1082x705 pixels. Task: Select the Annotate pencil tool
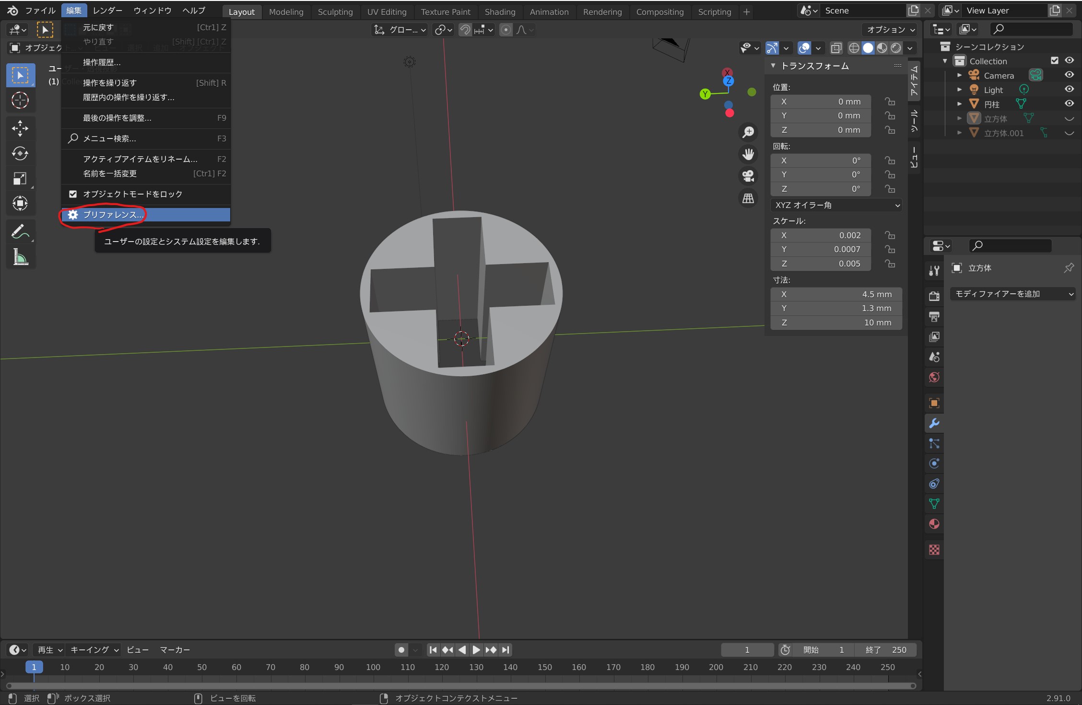click(20, 231)
